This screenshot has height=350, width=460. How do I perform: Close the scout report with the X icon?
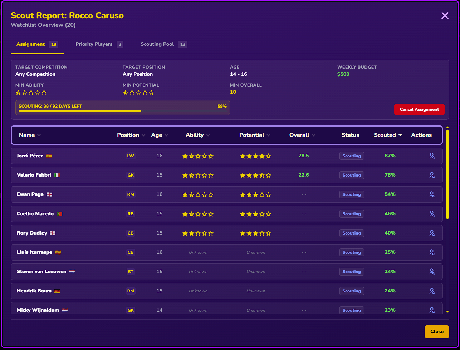point(445,15)
